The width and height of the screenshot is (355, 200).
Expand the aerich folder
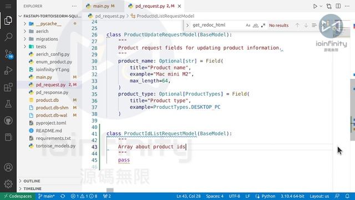(x=50, y=31)
